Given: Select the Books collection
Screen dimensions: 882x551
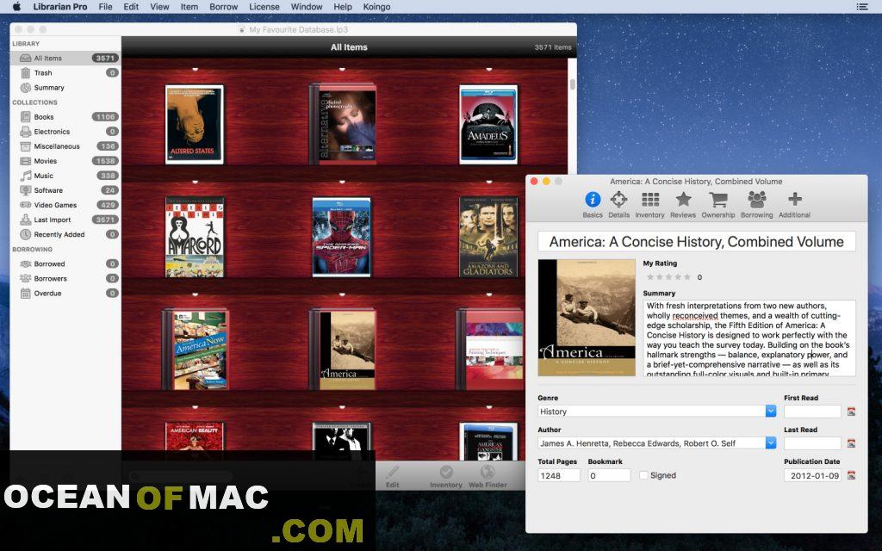Looking at the screenshot, I should point(65,117).
